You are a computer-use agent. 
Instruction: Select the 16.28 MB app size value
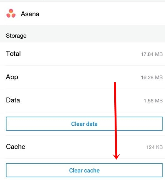(x=152, y=78)
